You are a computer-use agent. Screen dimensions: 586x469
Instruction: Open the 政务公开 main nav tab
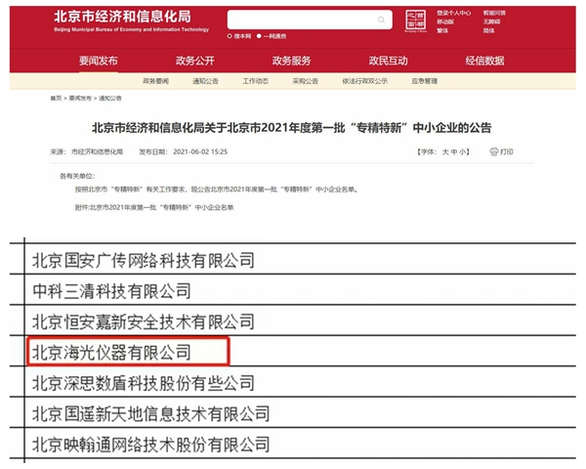click(195, 61)
